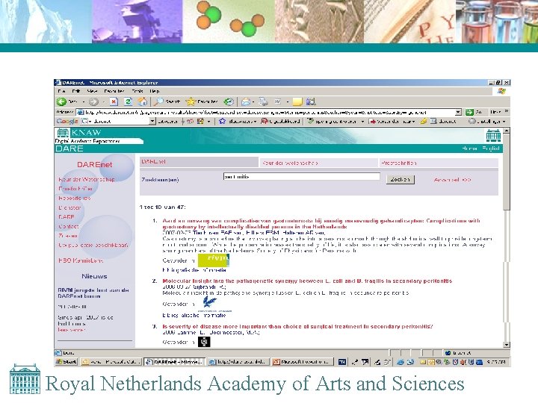
Task: Open the Back button history dropdown arrow
Action: pyautogui.click(x=84, y=101)
